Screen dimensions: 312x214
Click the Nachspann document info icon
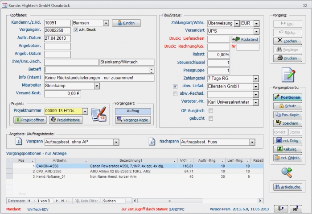[152, 142]
